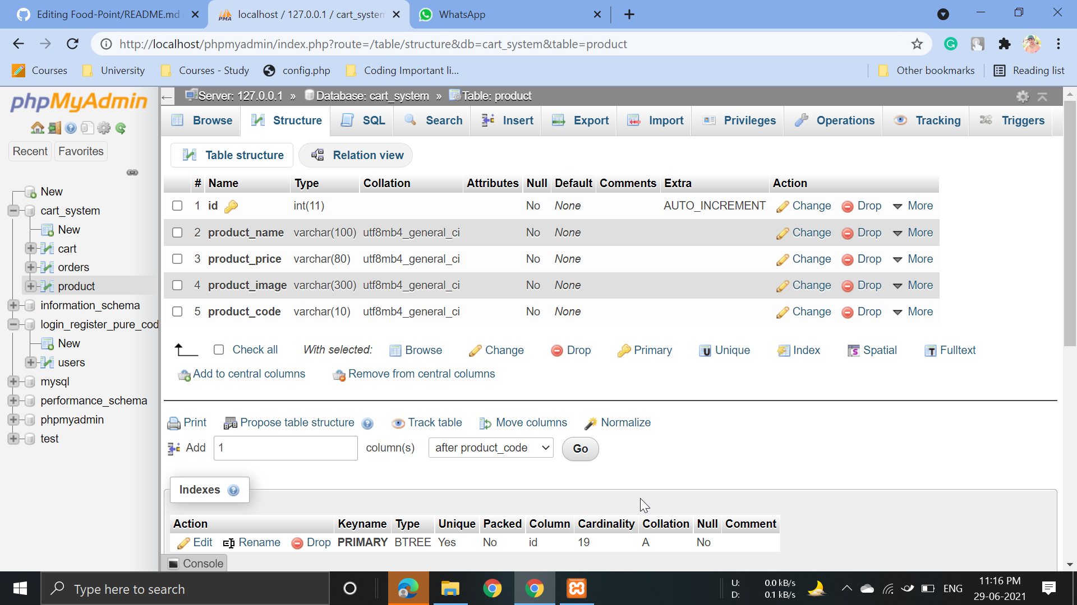
Task: Open the phpMyAdmin documentation icon
Action: pyautogui.click(x=71, y=128)
